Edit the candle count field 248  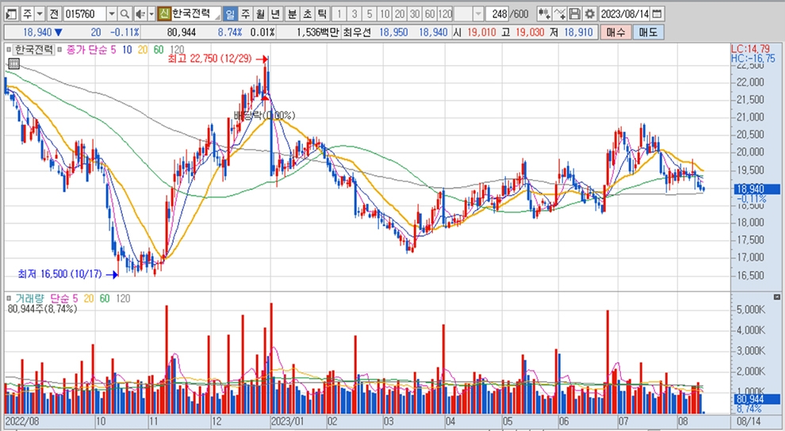click(x=498, y=13)
